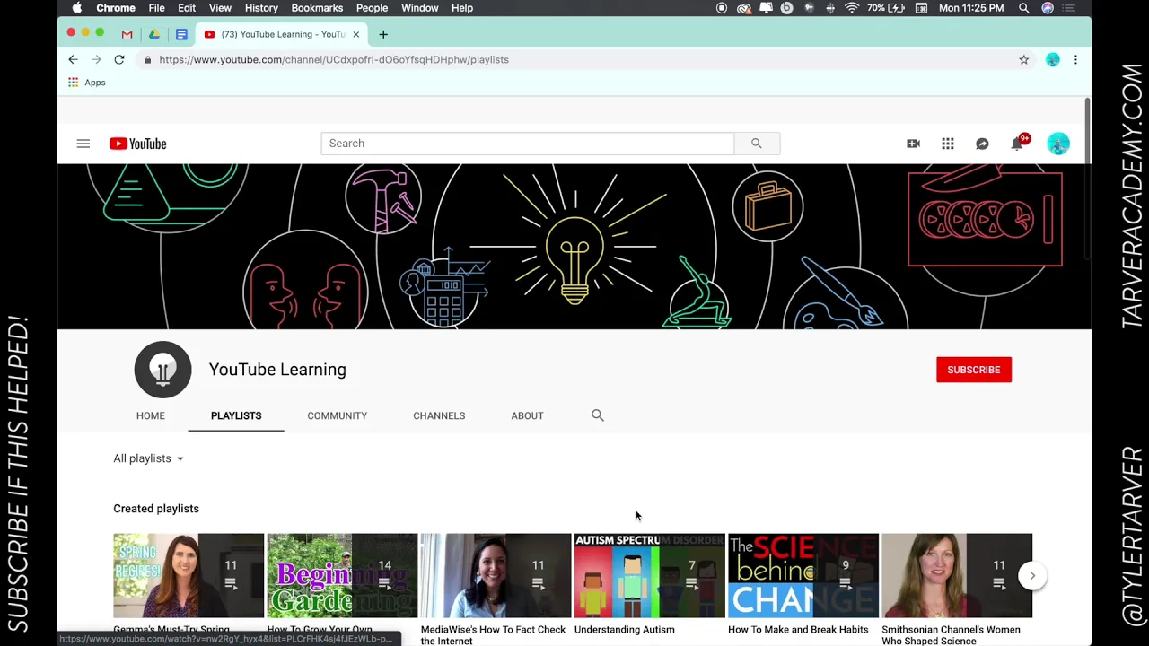Open the Science behind Change thumbnail
Image resolution: width=1149 pixels, height=646 pixels.
tap(803, 576)
